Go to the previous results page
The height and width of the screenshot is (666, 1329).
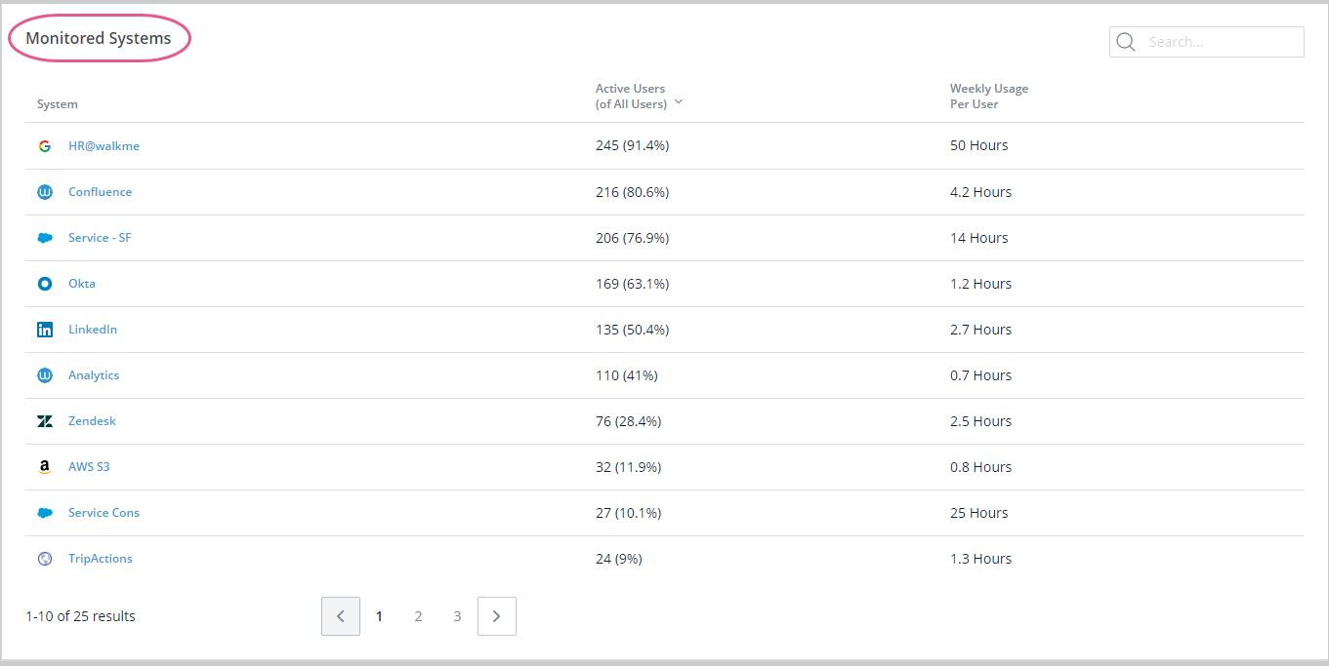point(341,616)
